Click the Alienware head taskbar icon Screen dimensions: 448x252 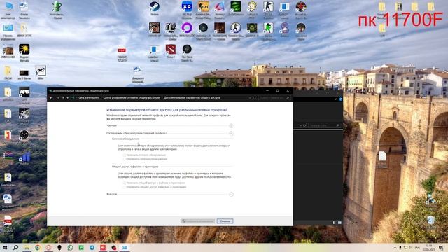pyautogui.click(x=59, y=247)
